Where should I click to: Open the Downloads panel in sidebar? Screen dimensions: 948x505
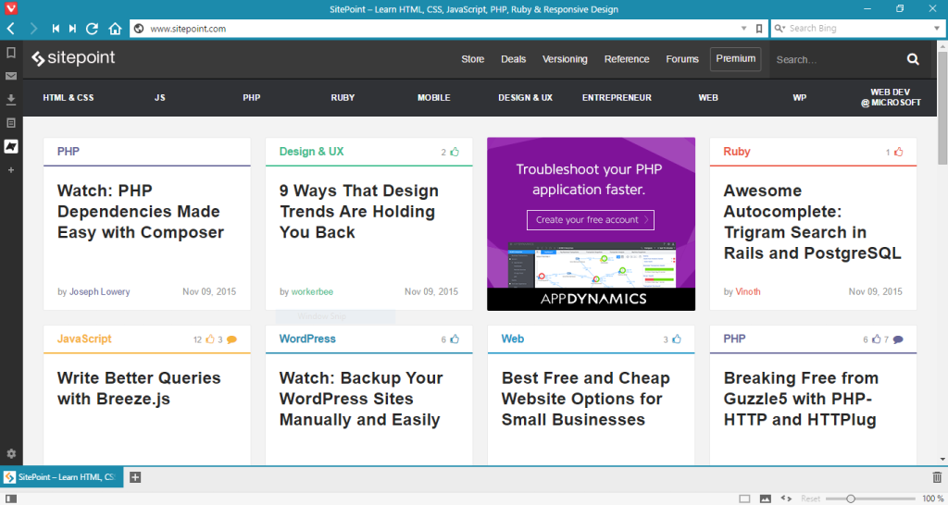click(11, 99)
